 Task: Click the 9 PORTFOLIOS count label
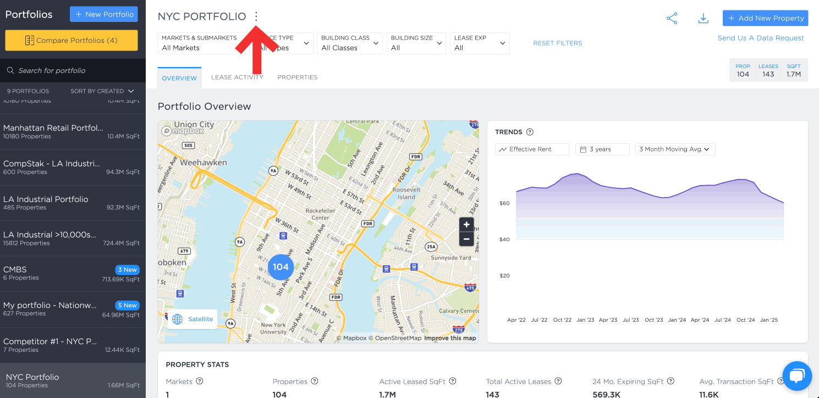[x=28, y=91]
